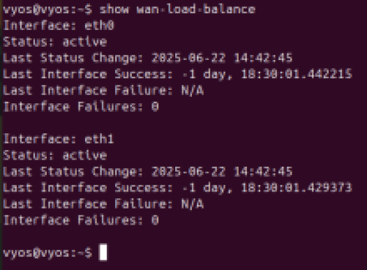Screen dimensions: 367x270
Task: Click the 'active' status under eth1
Action: click(84, 156)
